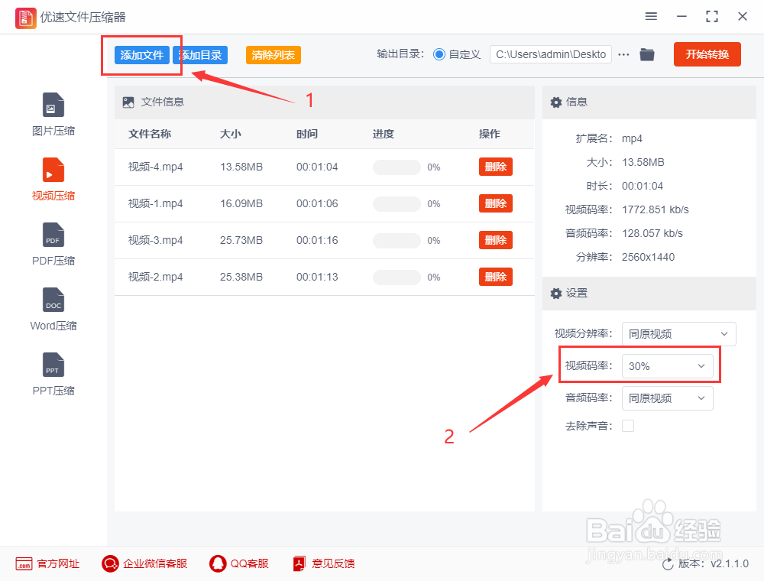Viewport: 764px width, 581px height.
Task: Click the version refresh icon
Action: [668, 564]
